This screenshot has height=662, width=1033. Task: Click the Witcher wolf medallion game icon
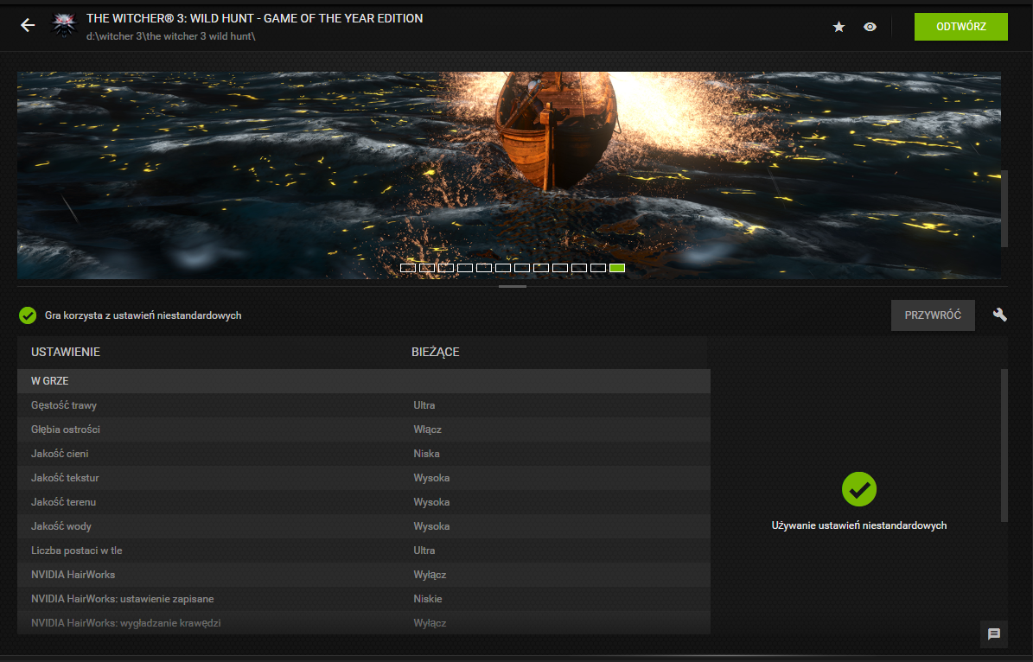click(64, 26)
